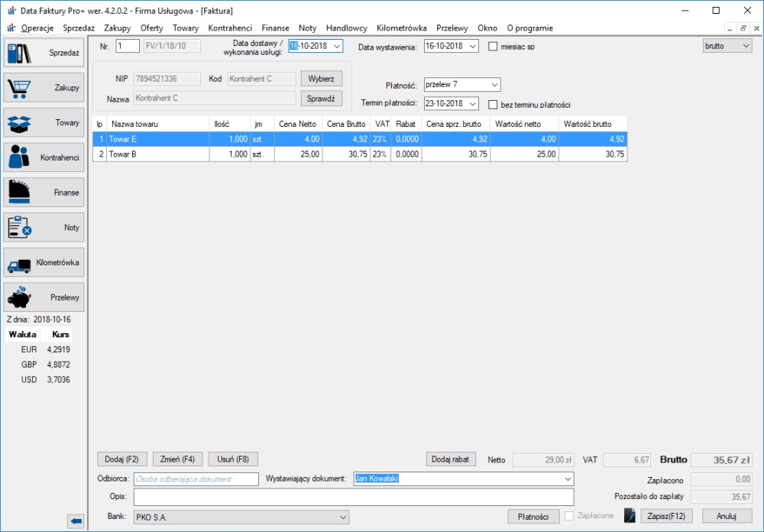Open the Handlowcy menu
Image resolution: width=764 pixels, height=532 pixels.
click(346, 28)
